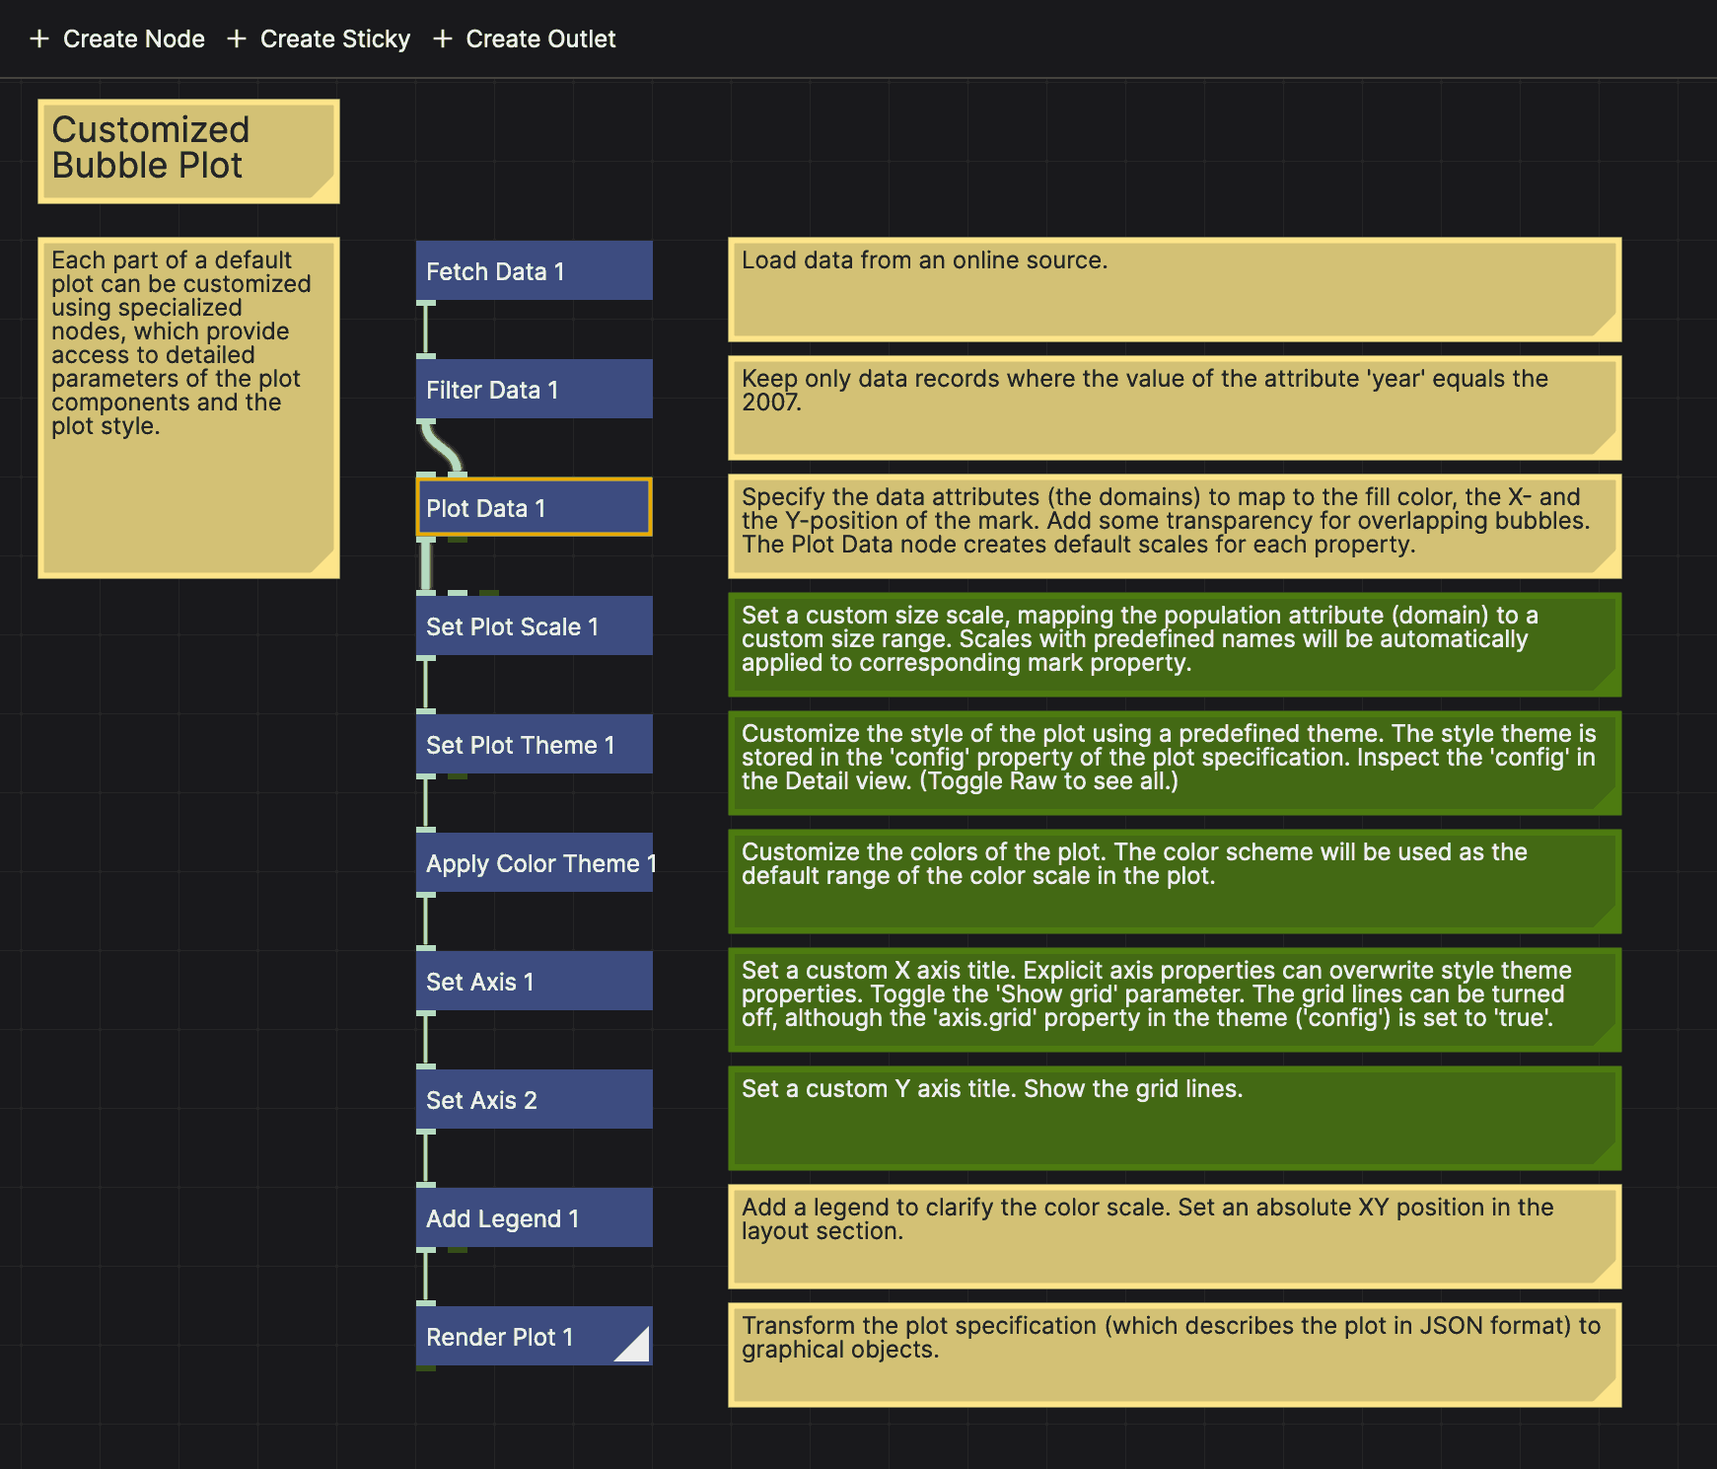
Task: Select the Set Axis 2 node
Action: [x=534, y=1099]
